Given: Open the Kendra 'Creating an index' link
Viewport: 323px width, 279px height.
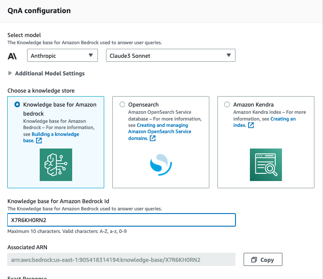Looking at the screenshot, I should (283, 119).
